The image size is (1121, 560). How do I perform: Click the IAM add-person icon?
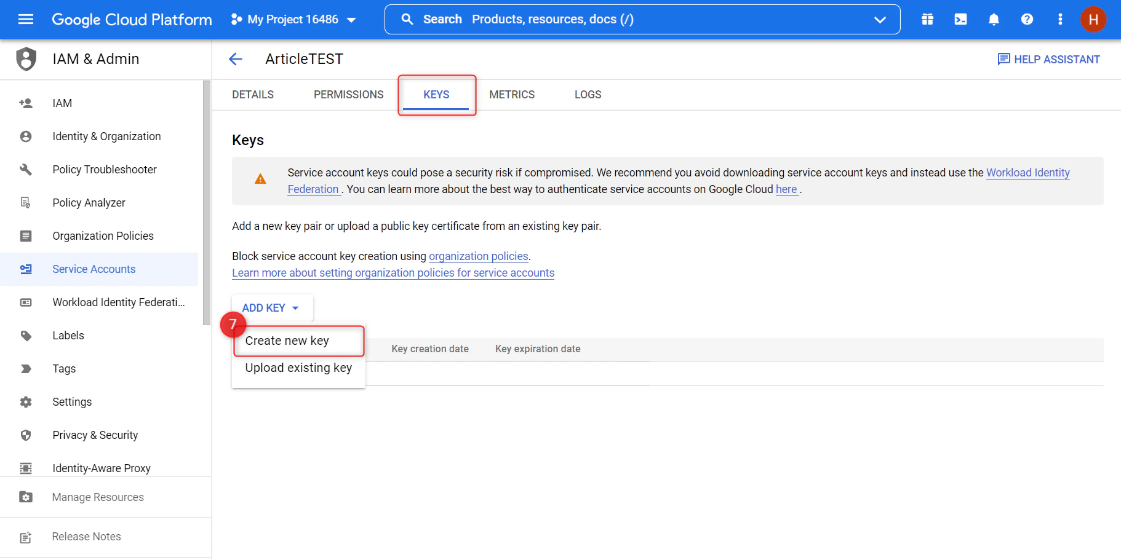pos(26,103)
